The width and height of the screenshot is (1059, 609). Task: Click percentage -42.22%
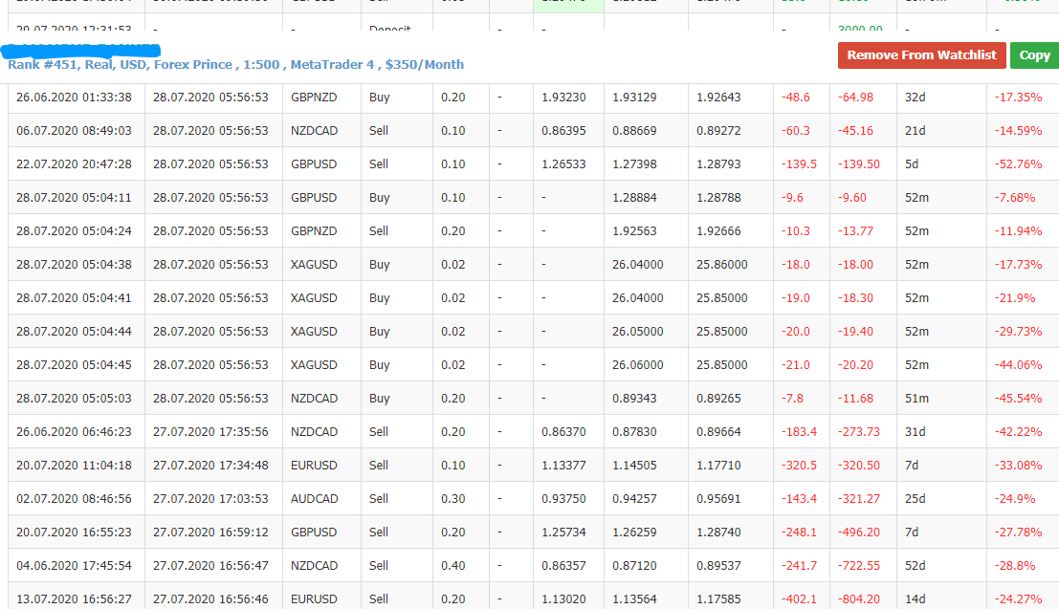tap(1018, 431)
